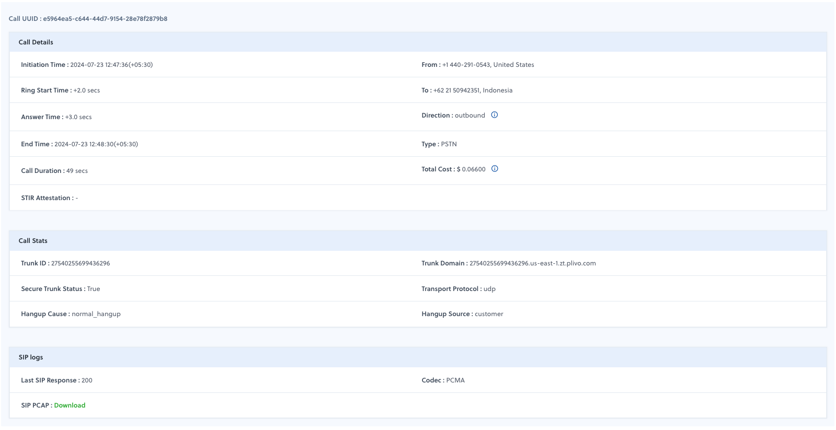Click the Trunk Domain plivo.com address
This screenshot has height=430, width=836.
coord(532,263)
